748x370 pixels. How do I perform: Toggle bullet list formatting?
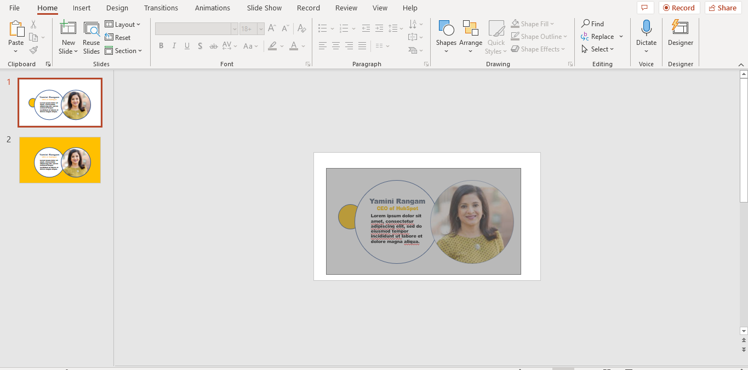pyautogui.click(x=323, y=28)
